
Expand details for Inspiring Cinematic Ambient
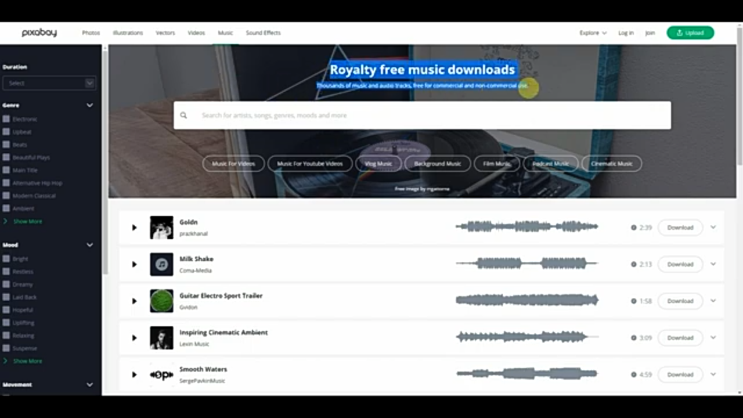[713, 338]
